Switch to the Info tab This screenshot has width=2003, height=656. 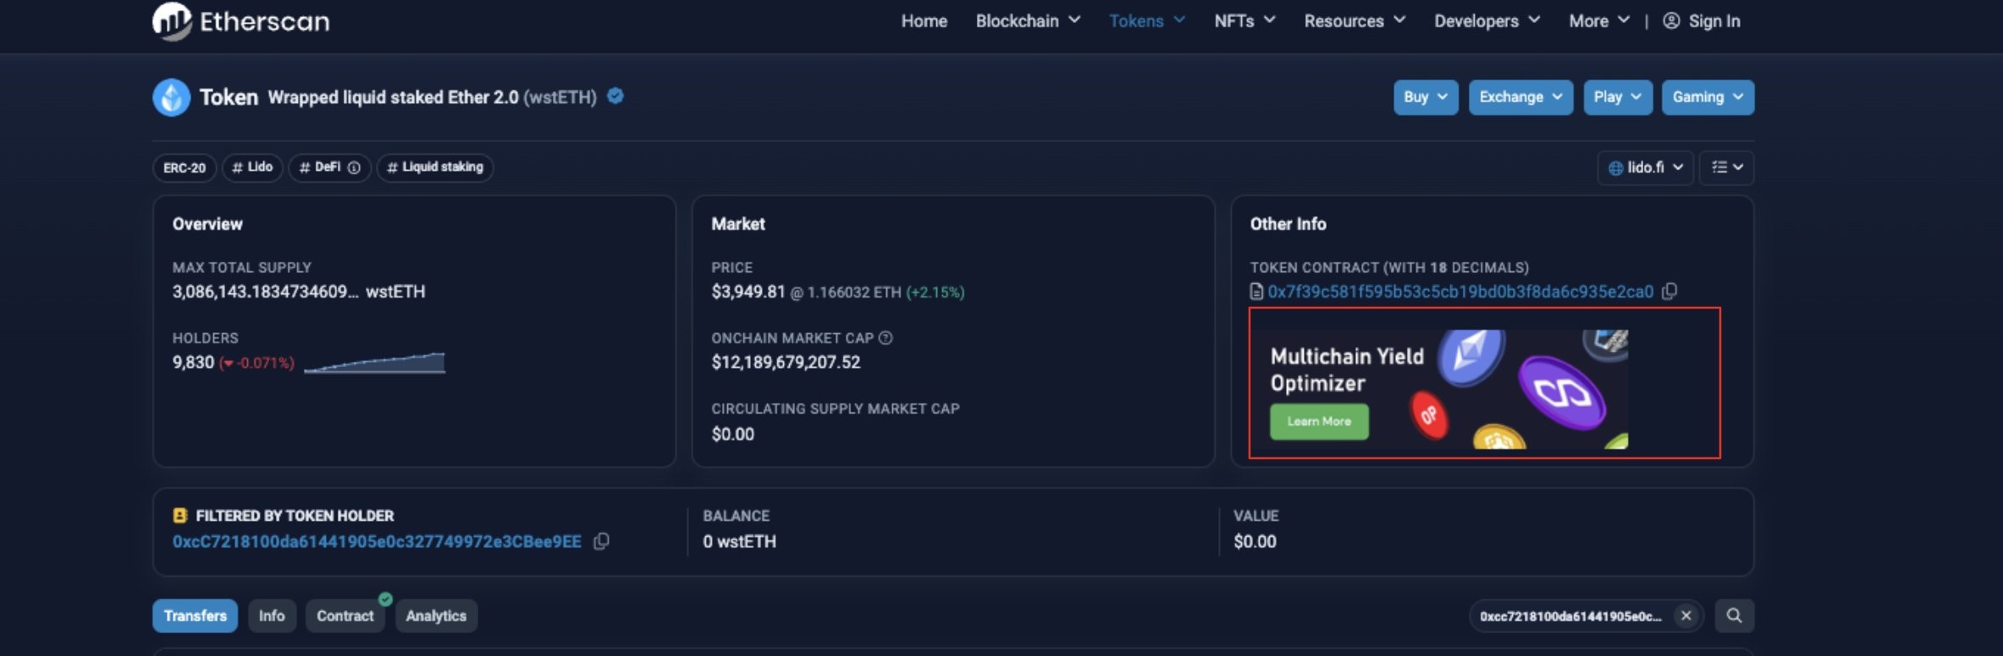pyautogui.click(x=271, y=615)
